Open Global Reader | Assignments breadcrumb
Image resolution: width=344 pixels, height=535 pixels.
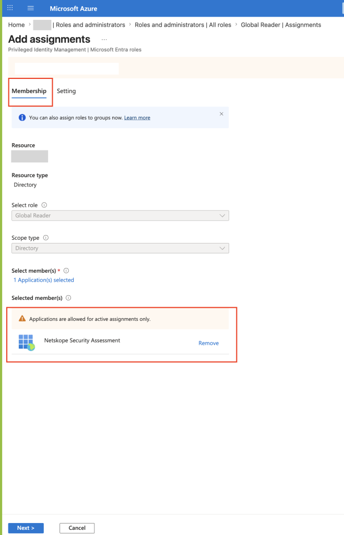pyautogui.click(x=281, y=25)
